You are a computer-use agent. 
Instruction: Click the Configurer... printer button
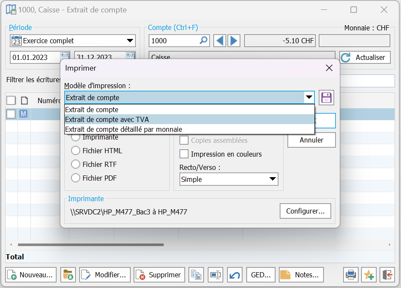(305, 211)
